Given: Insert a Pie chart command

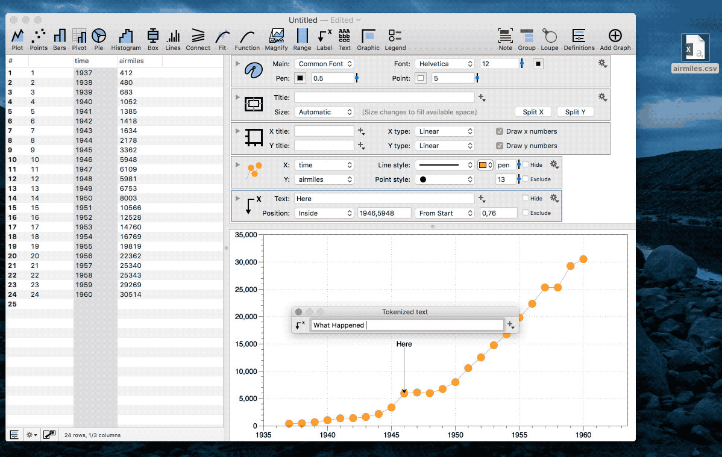Looking at the screenshot, I should coord(99,40).
